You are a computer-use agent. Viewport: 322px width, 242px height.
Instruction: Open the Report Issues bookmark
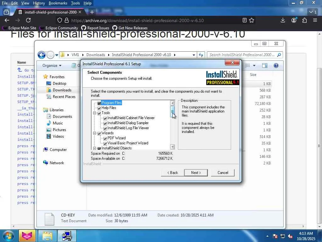pyautogui.click(x=95, y=28)
